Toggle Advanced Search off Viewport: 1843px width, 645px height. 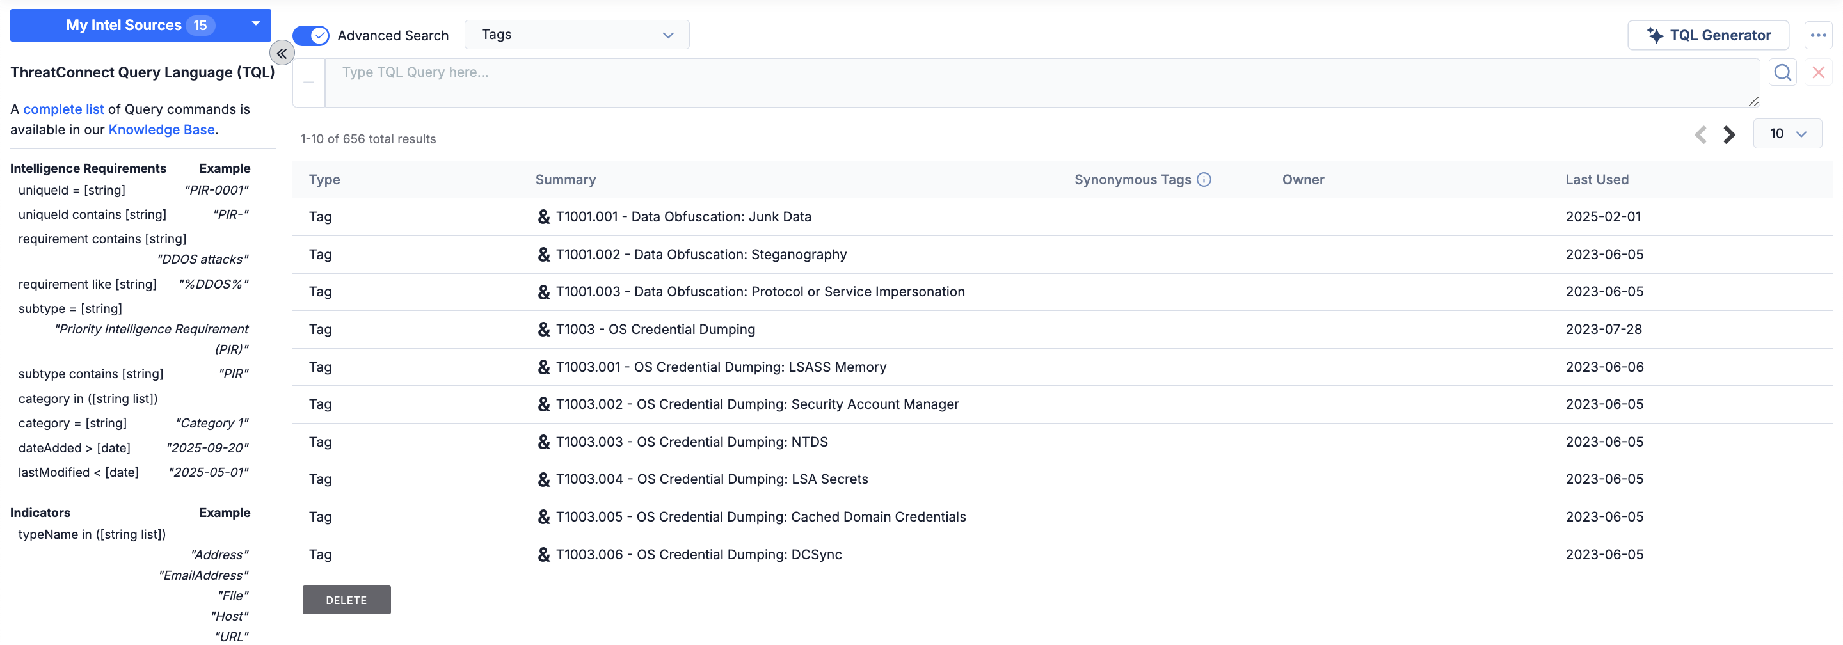[x=311, y=35]
